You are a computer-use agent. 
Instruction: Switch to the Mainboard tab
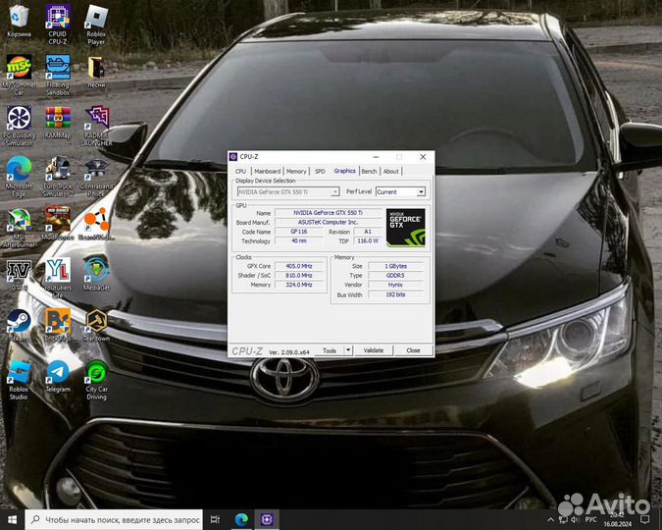coord(268,171)
